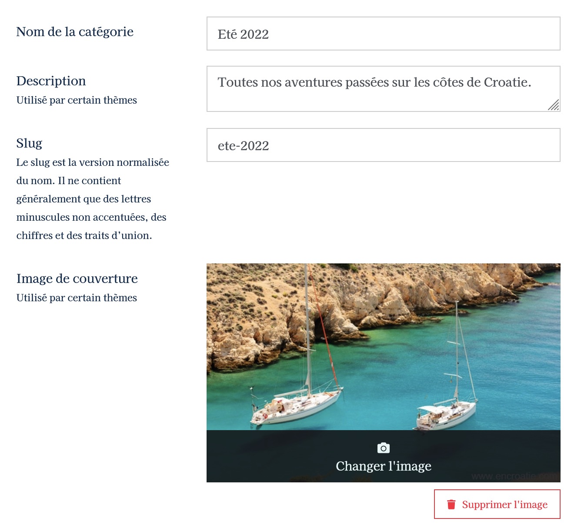Click the 'Image de couverture' label

pyautogui.click(x=77, y=279)
